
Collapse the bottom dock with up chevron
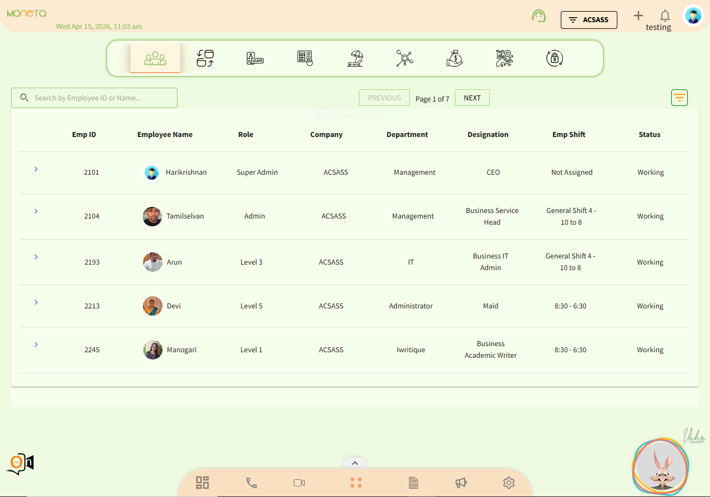click(x=355, y=463)
